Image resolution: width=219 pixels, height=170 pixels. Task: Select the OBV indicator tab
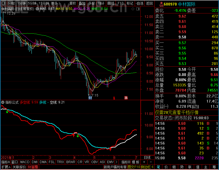[x=94, y=162]
